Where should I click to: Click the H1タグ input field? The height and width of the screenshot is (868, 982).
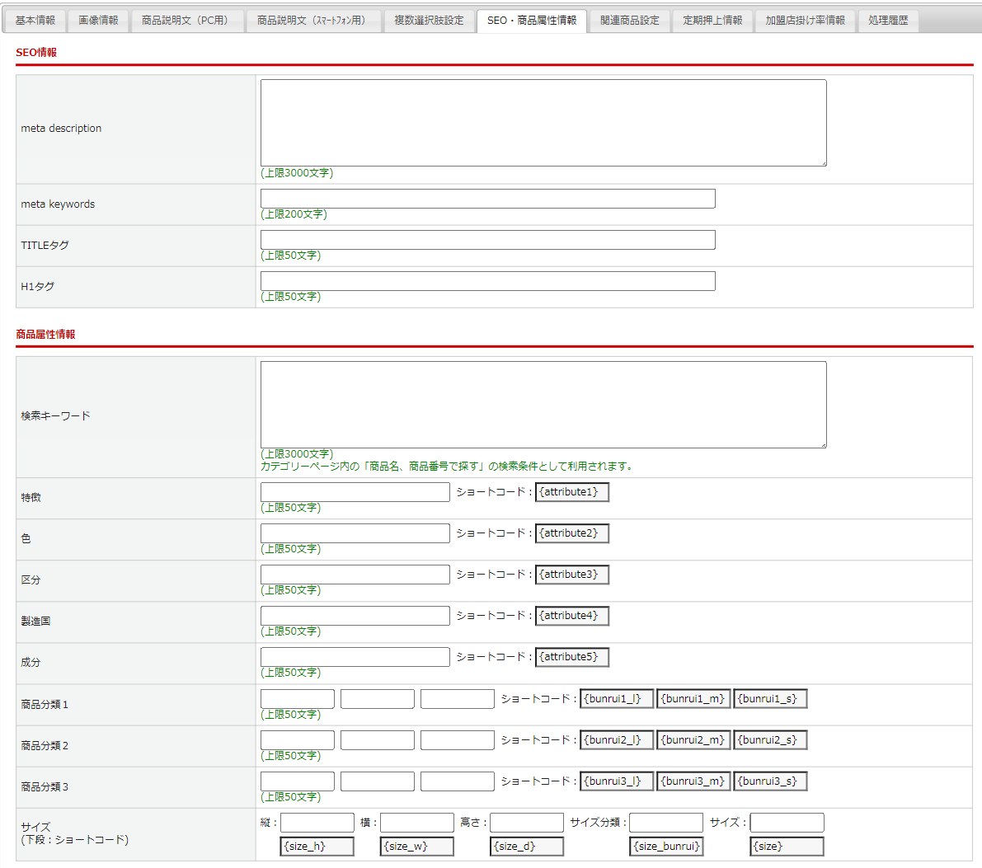487,281
